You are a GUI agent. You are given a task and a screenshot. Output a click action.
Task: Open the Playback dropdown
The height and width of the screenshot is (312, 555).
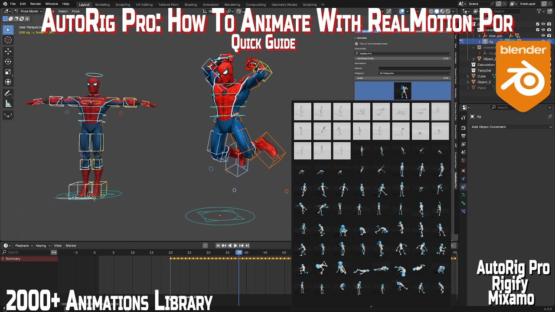23,246
